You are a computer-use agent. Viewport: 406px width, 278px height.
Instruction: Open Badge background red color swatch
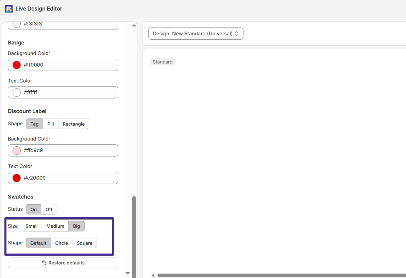coord(17,65)
